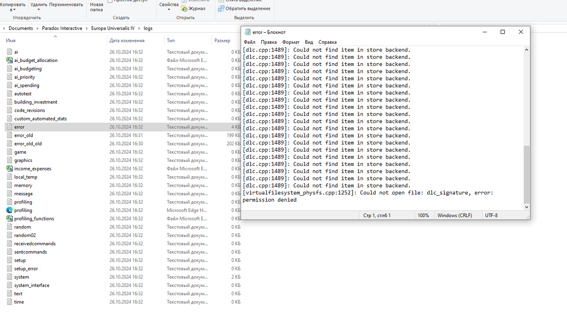The width and height of the screenshot is (567, 312).
Task: Open the Вид menu in Notepad
Action: pyautogui.click(x=309, y=42)
